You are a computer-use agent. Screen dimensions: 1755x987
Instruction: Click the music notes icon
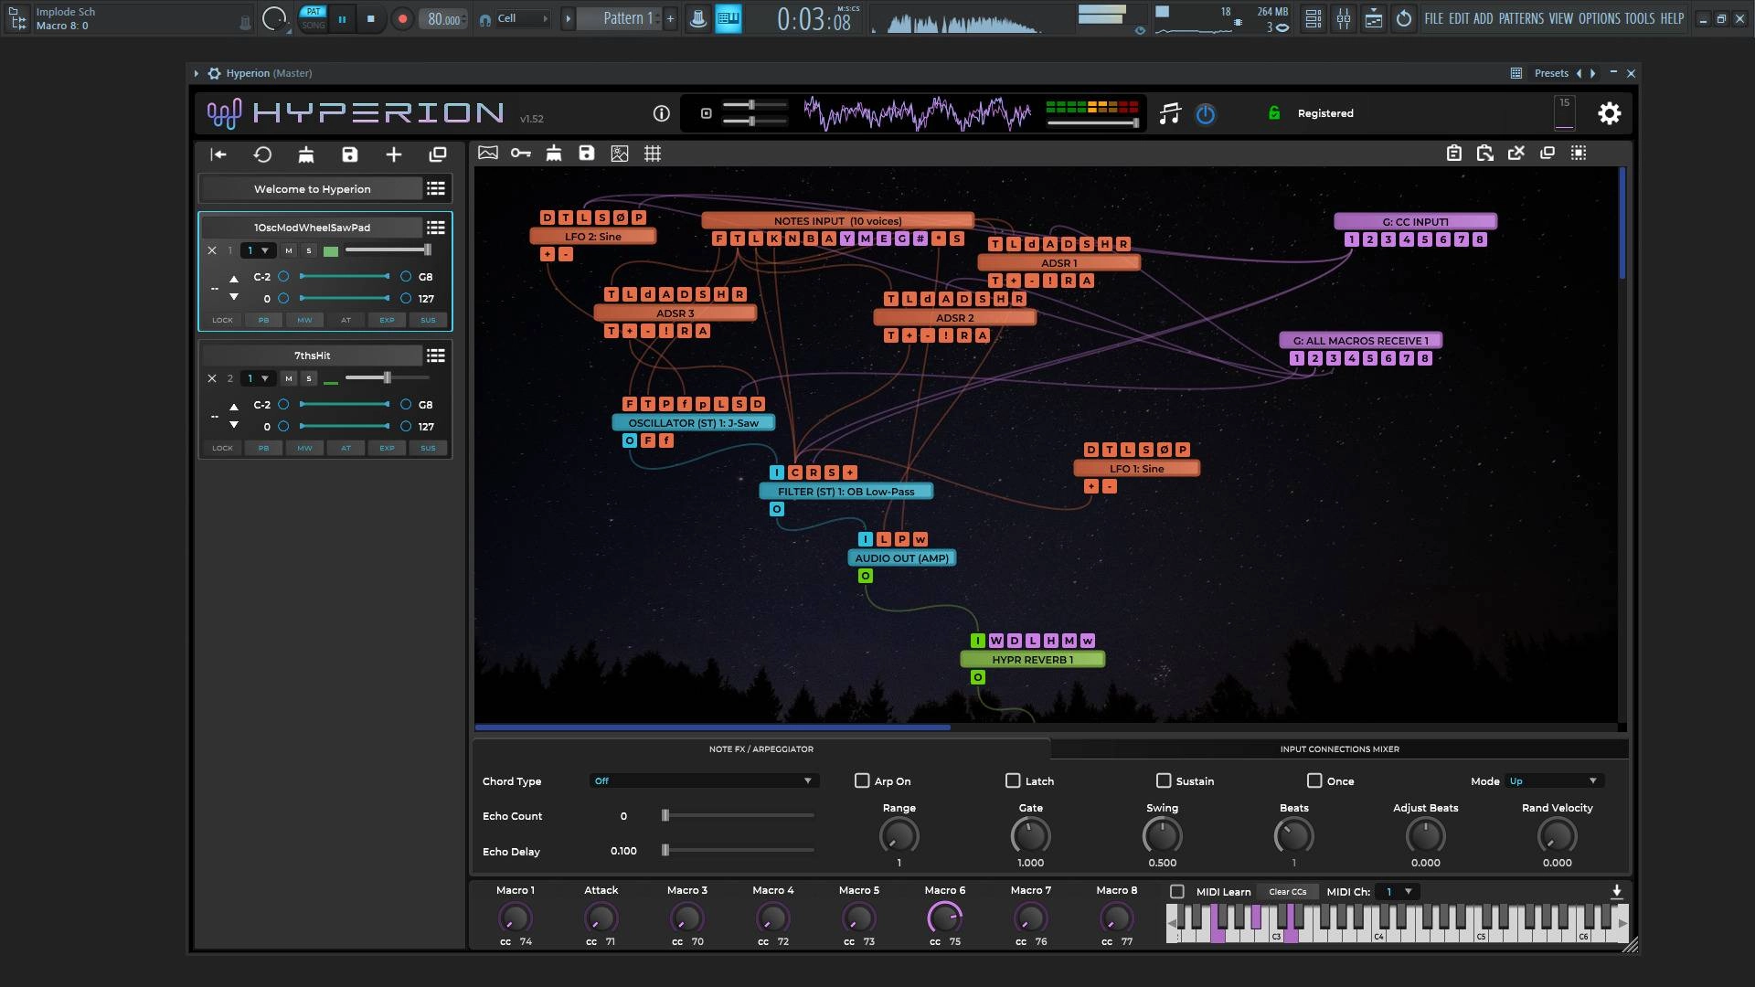pyautogui.click(x=1170, y=113)
